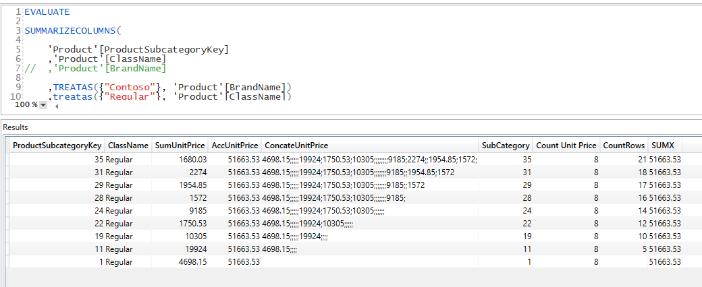Select AccUnitPrice 51663.53 in row 22
702x287 pixels.
(235, 224)
